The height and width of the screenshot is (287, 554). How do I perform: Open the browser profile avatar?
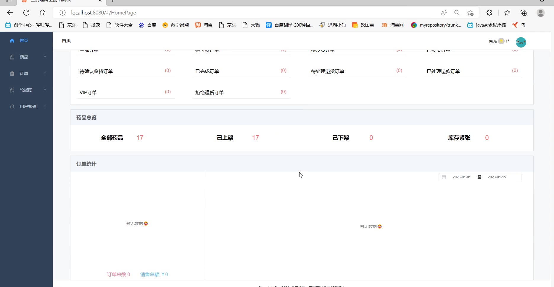(x=541, y=13)
